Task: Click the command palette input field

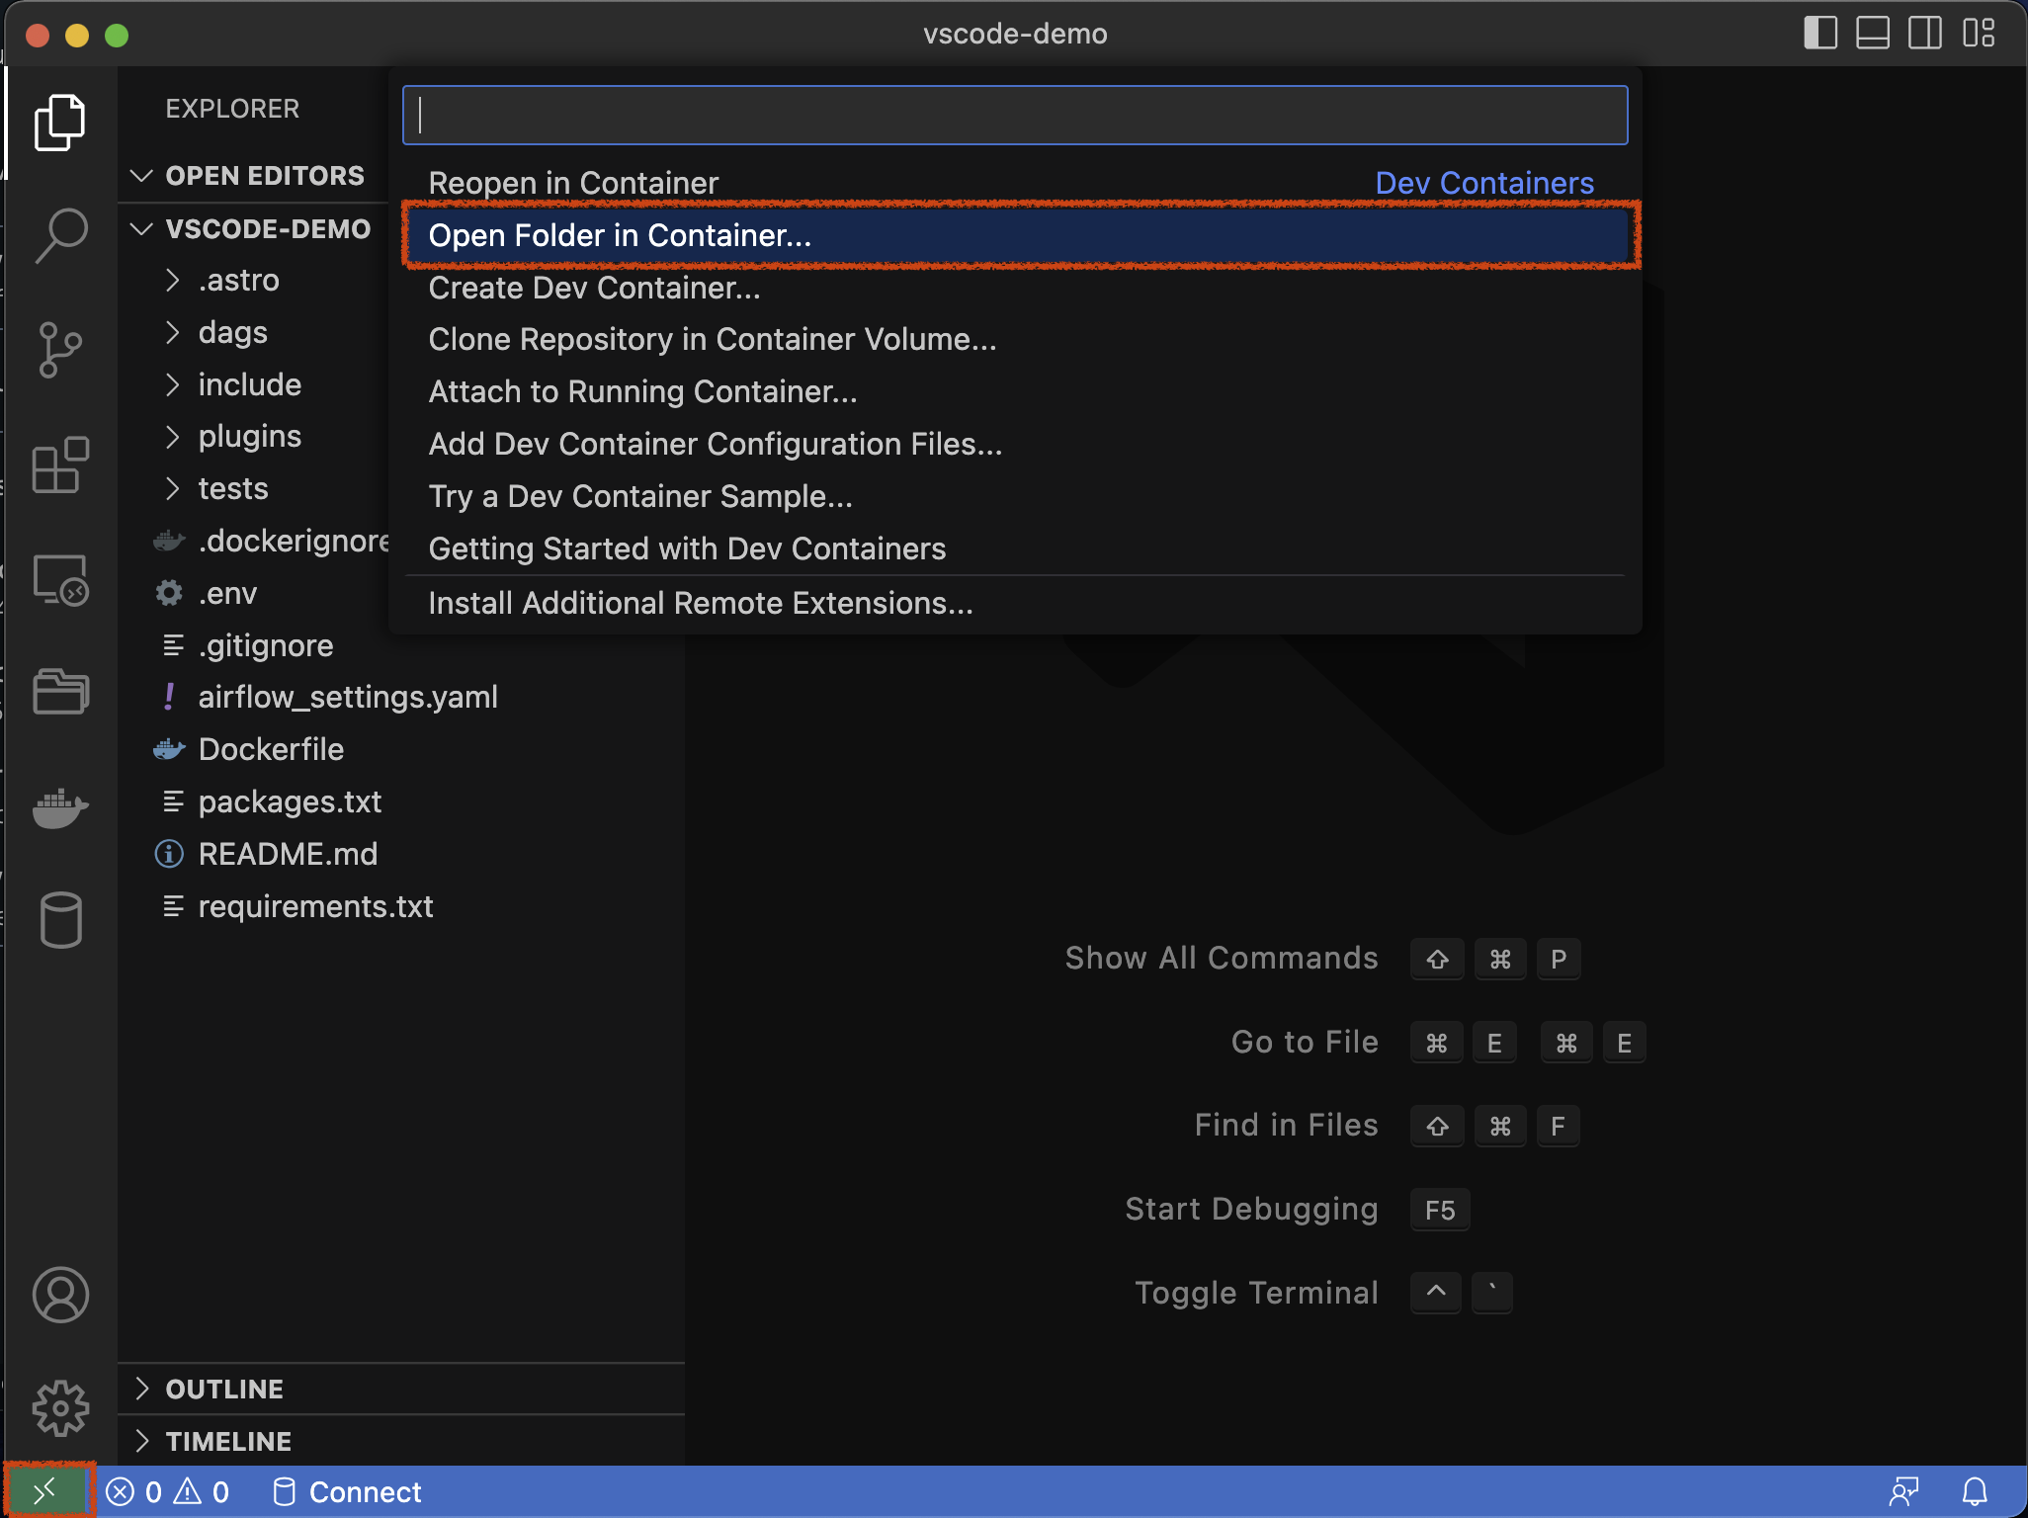Action: 1014,117
